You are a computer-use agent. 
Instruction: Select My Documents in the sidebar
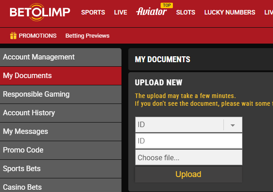pyautogui.click(x=61, y=76)
